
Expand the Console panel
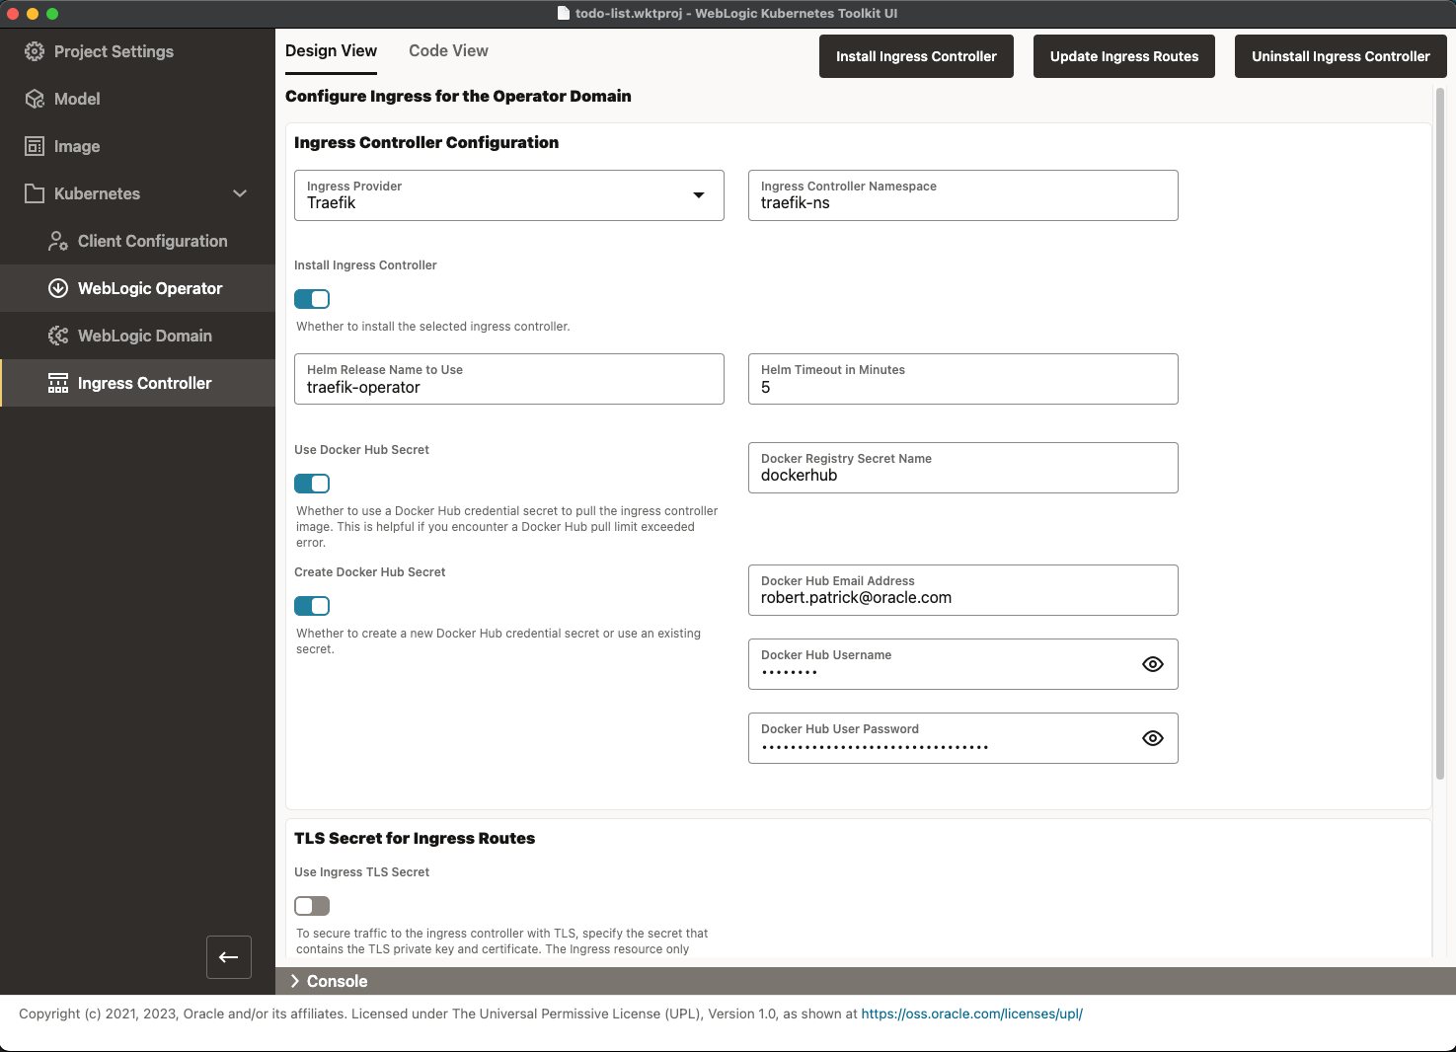tap(294, 981)
